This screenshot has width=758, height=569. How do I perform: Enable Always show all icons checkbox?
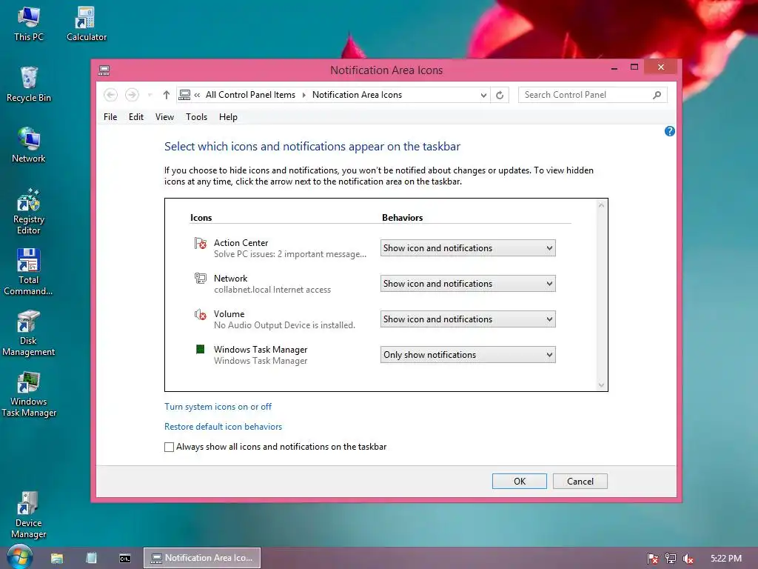point(170,447)
